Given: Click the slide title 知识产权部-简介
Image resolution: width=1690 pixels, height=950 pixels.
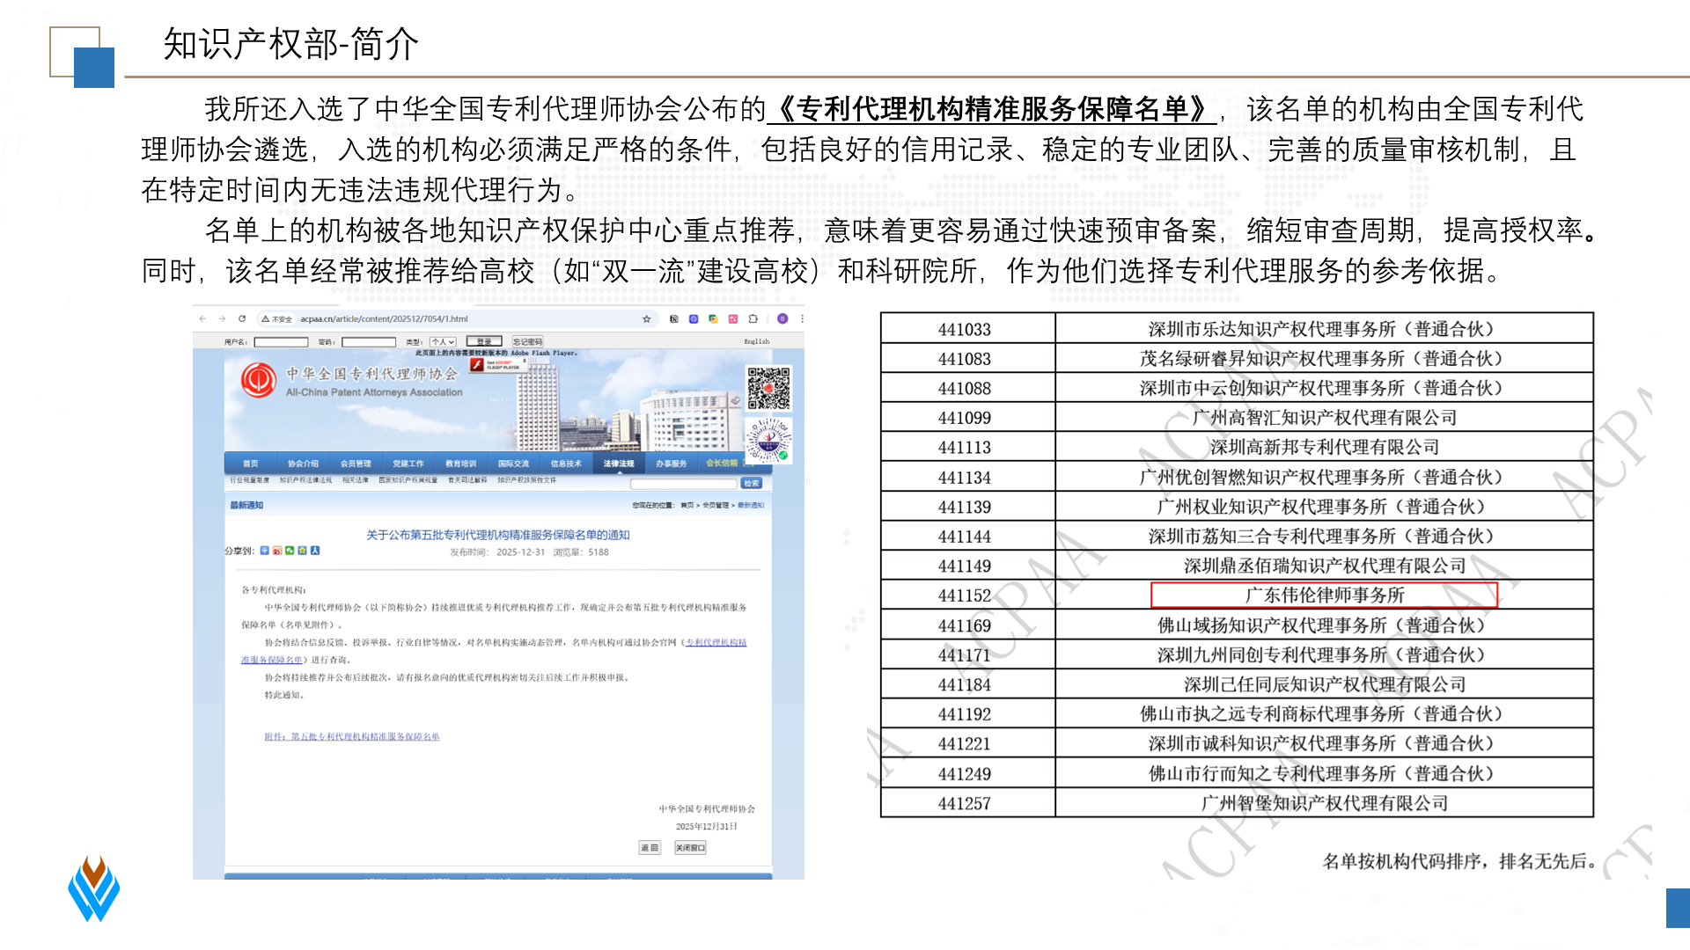Looking at the screenshot, I should tap(291, 44).
